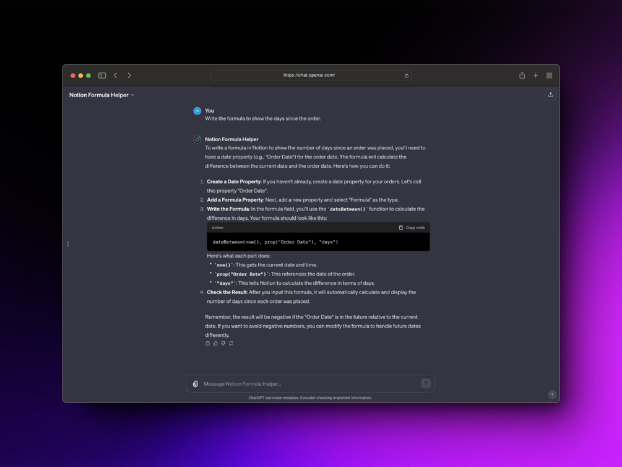Click Copy code button
Image resolution: width=622 pixels, height=467 pixels.
coord(412,227)
